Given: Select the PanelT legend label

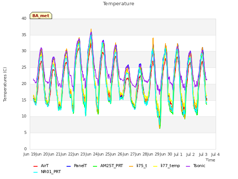Looking at the screenshot, I should tap(80, 166).
